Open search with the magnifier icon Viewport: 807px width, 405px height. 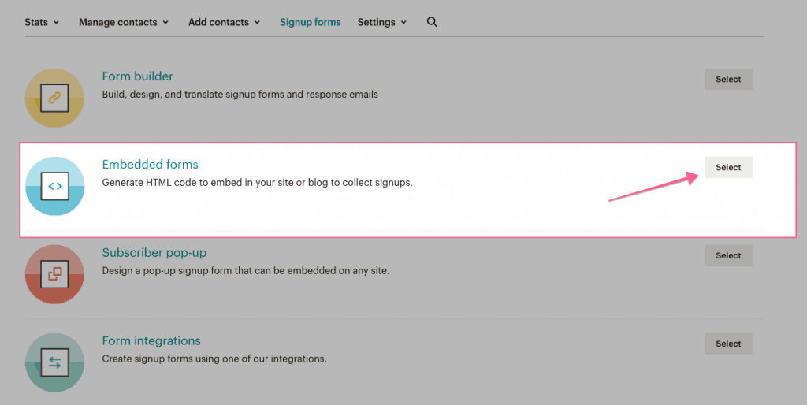tap(432, 22)
